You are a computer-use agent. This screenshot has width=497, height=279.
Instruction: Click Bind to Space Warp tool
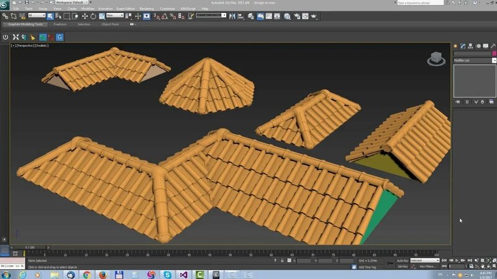22,16
